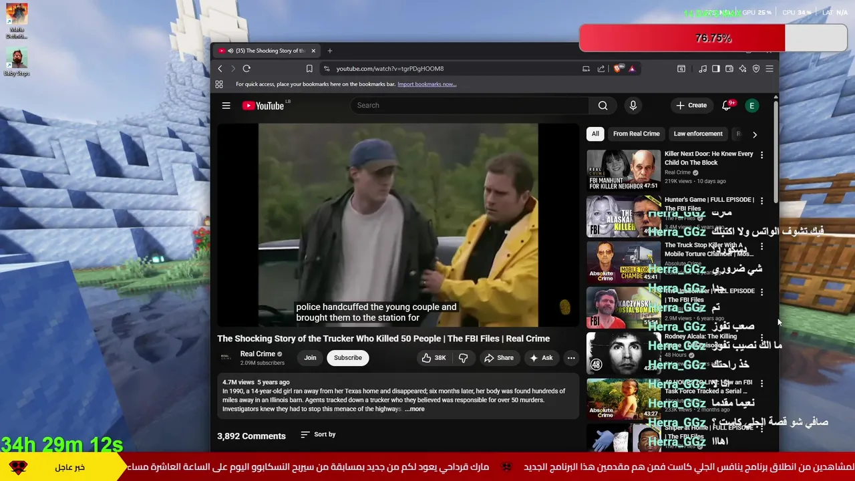The image size is (855, 481).
Task: Open the site settings icon beside the URL
Action: point(327,69)
